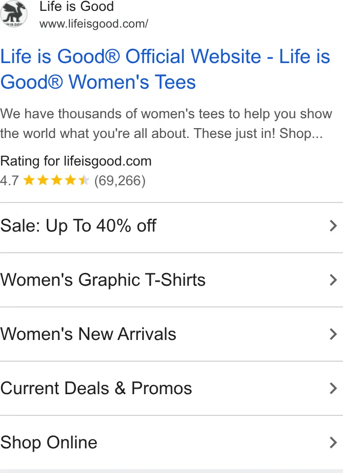This screenshot has width=343, height=473.
Task: Click the Shop Online chevron arrow
Action: (x=333, y=442)
